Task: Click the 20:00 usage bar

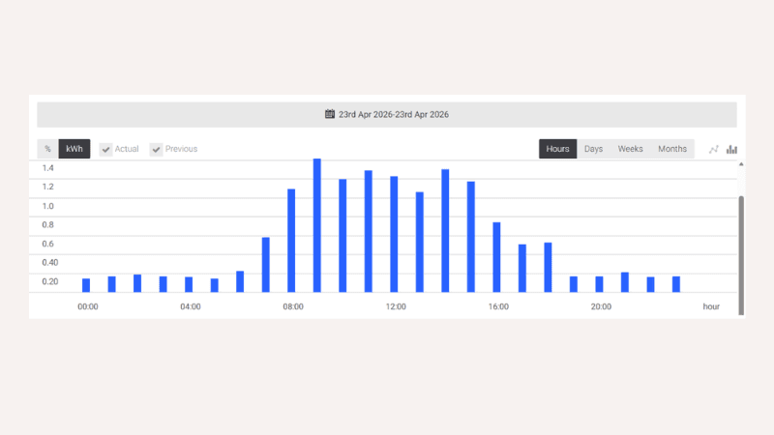Action: tap(599, 284)
